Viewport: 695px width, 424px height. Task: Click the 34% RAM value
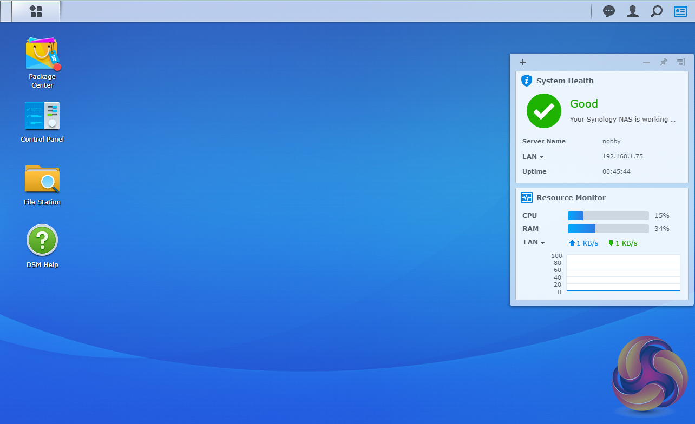click(x=662, y=229)
